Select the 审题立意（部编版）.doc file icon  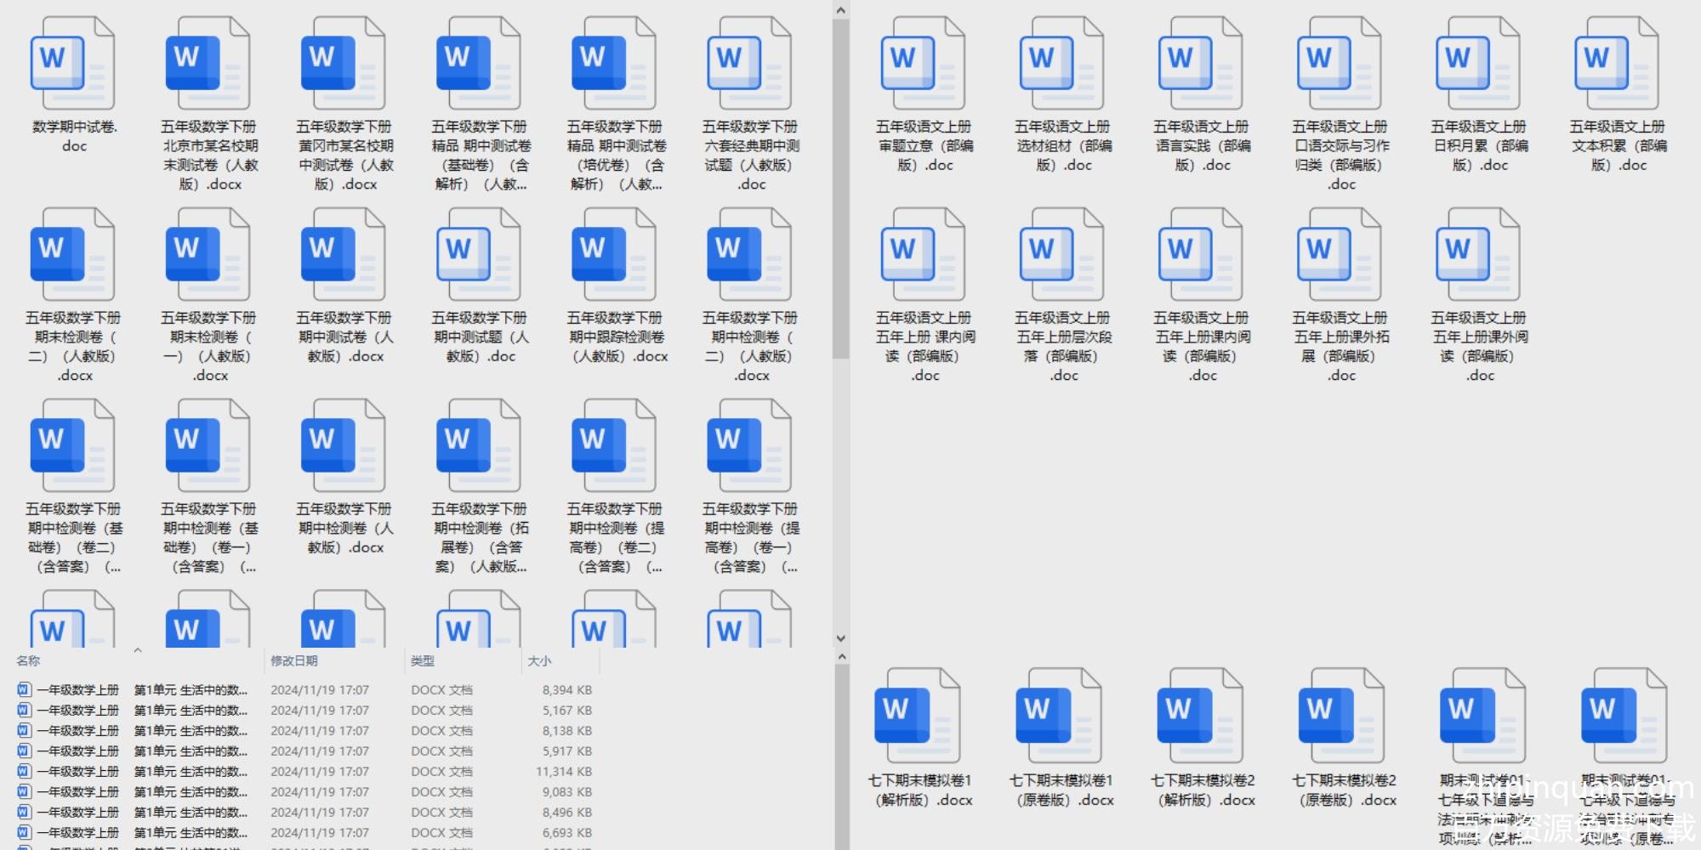pyautogui.click(x=923, y=64)
